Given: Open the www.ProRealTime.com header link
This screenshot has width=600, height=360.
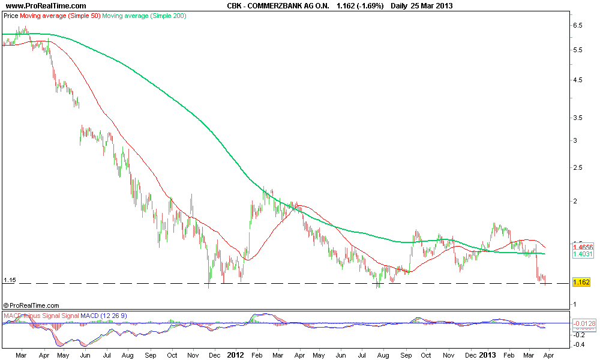Looking at the screenshot, I should (46, 6).
